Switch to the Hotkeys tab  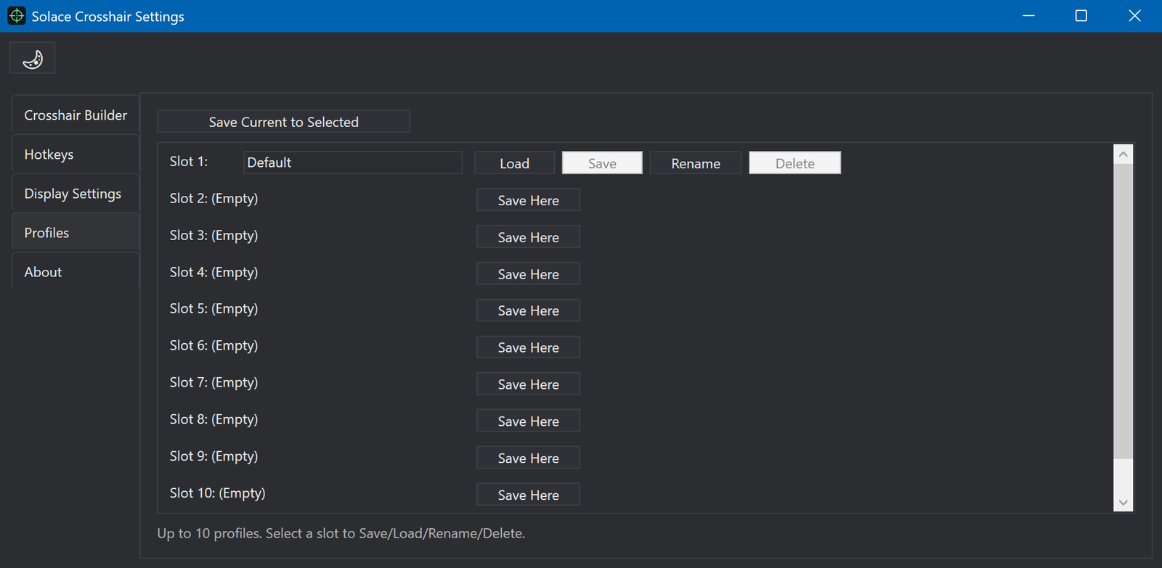[76, 154]
